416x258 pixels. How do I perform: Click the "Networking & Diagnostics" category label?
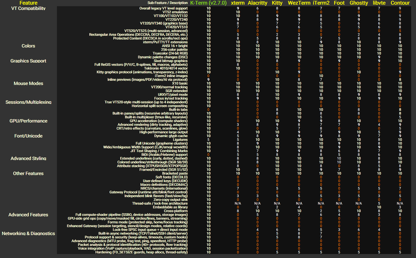[x=28, y=233]
